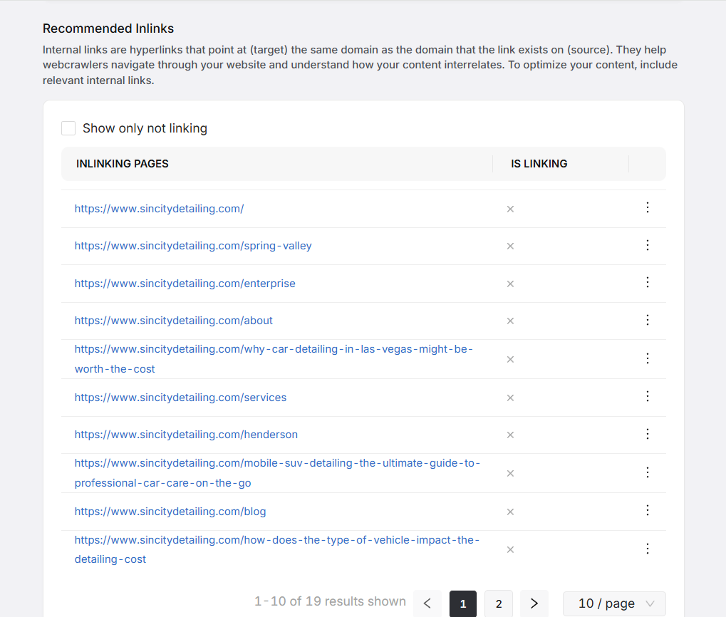Open the how-does-the-type-of-vehicle link
Screen dimensions: 726x617
coord(277,549)
